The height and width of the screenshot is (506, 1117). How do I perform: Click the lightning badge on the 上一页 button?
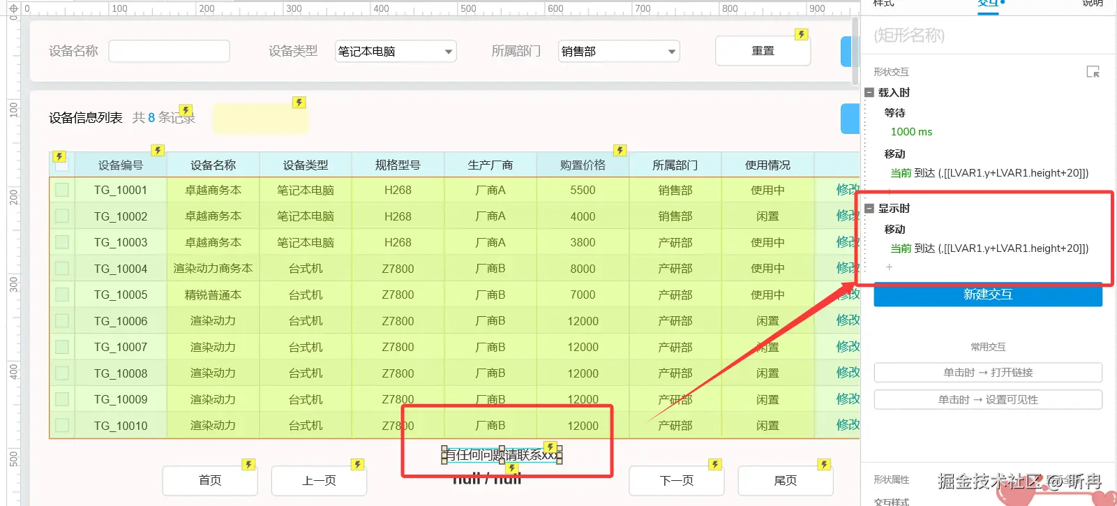pyautogui.click(x=358, y=464)
